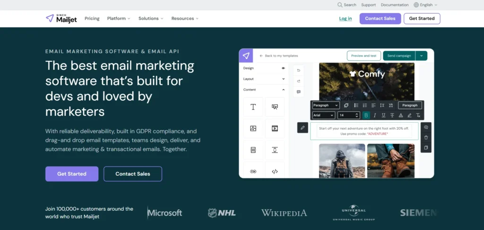Open the Support link
Screen dimensions: 484x230
pyautogui.click(x=368, y=5)
